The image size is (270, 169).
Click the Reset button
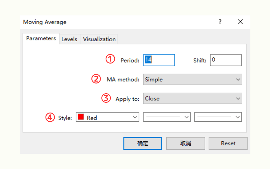(x=228, y=143)
